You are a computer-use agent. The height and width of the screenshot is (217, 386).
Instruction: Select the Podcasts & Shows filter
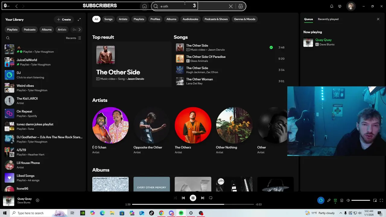pyautogui.click(x=216, y=19)
